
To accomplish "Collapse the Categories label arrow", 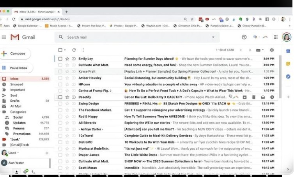I will [x=1, y=112].
